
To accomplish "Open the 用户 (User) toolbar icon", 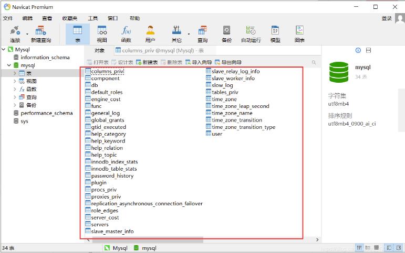I will [x=150, y=34].
